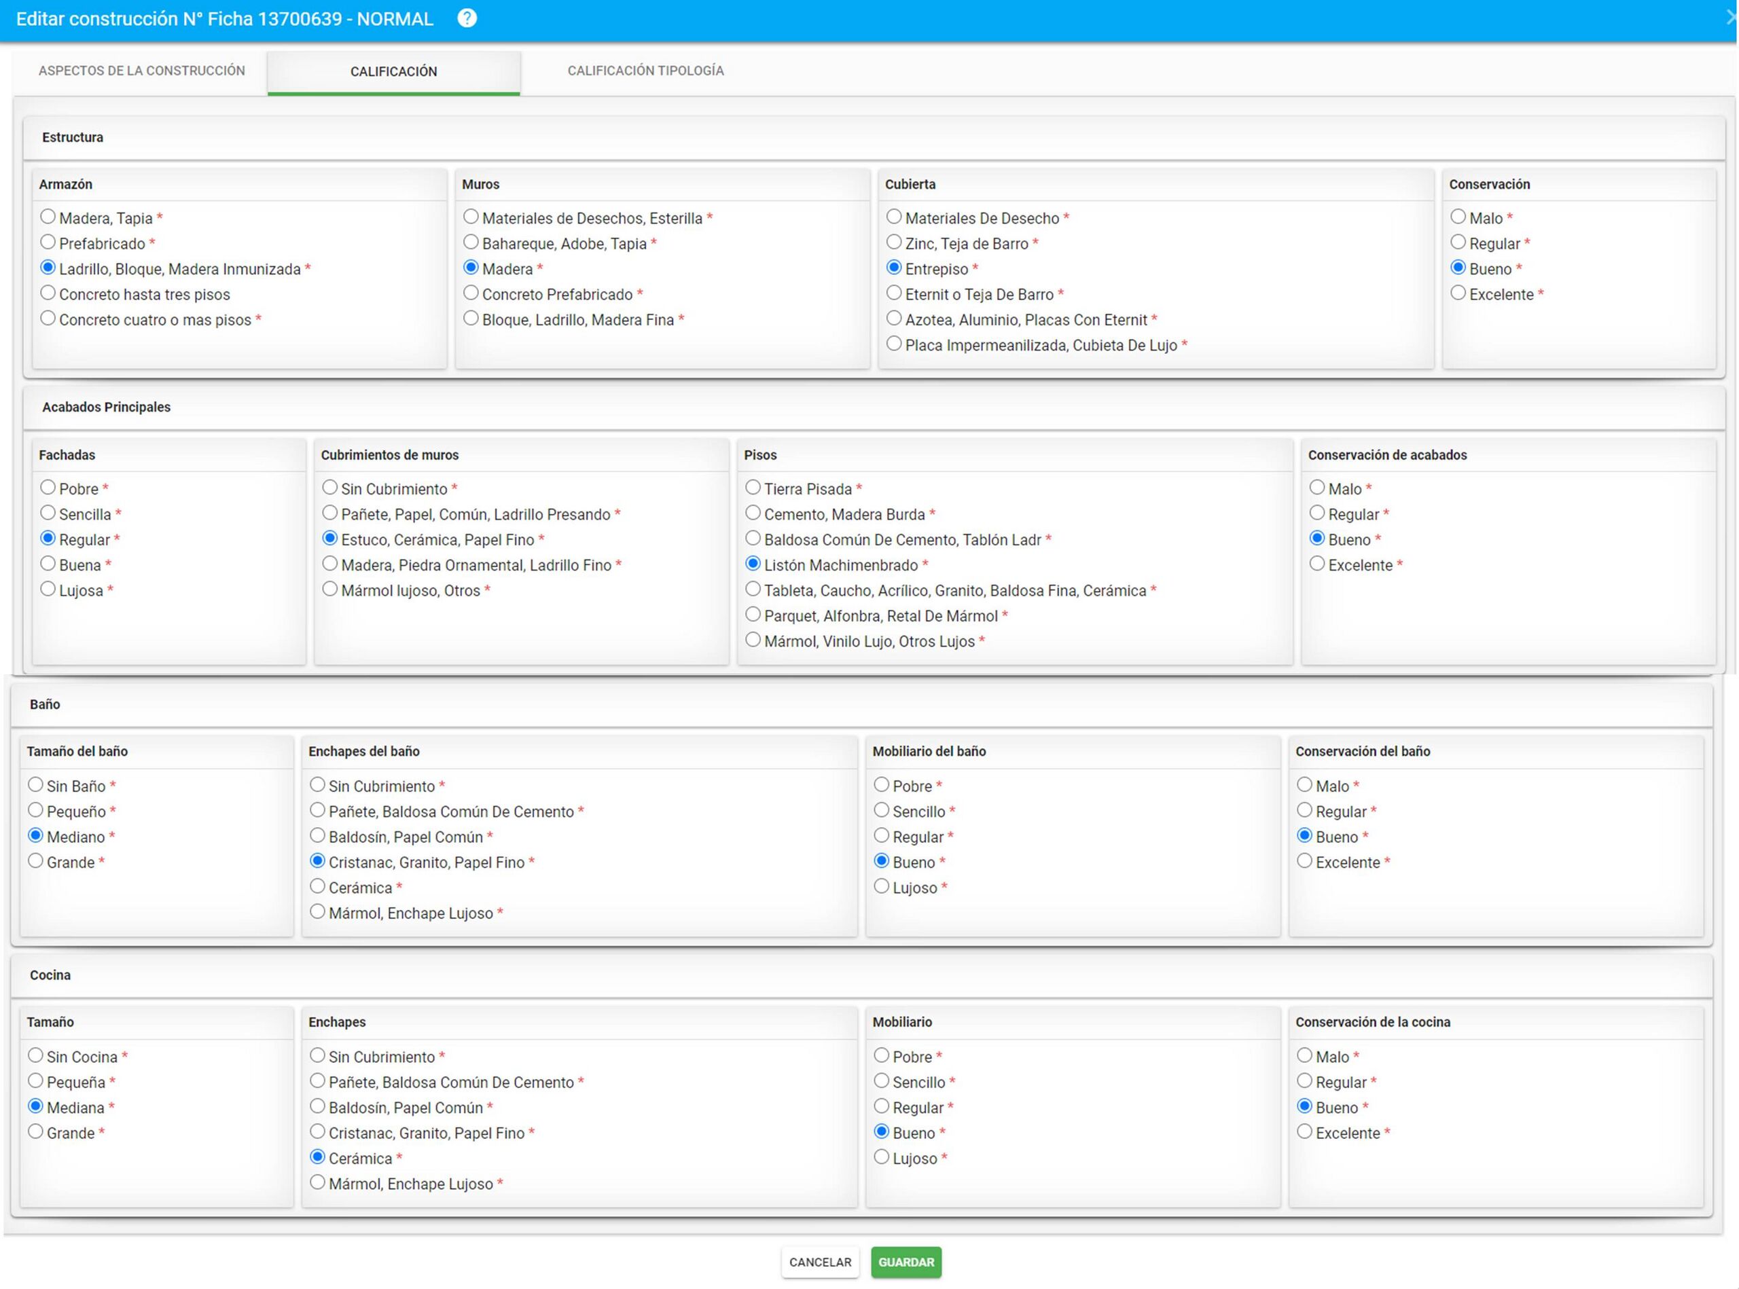This screenshot has width=1739, height=1289.
Task: Choose Concreto Prefabricado for Muros
Action: [471, 293]
